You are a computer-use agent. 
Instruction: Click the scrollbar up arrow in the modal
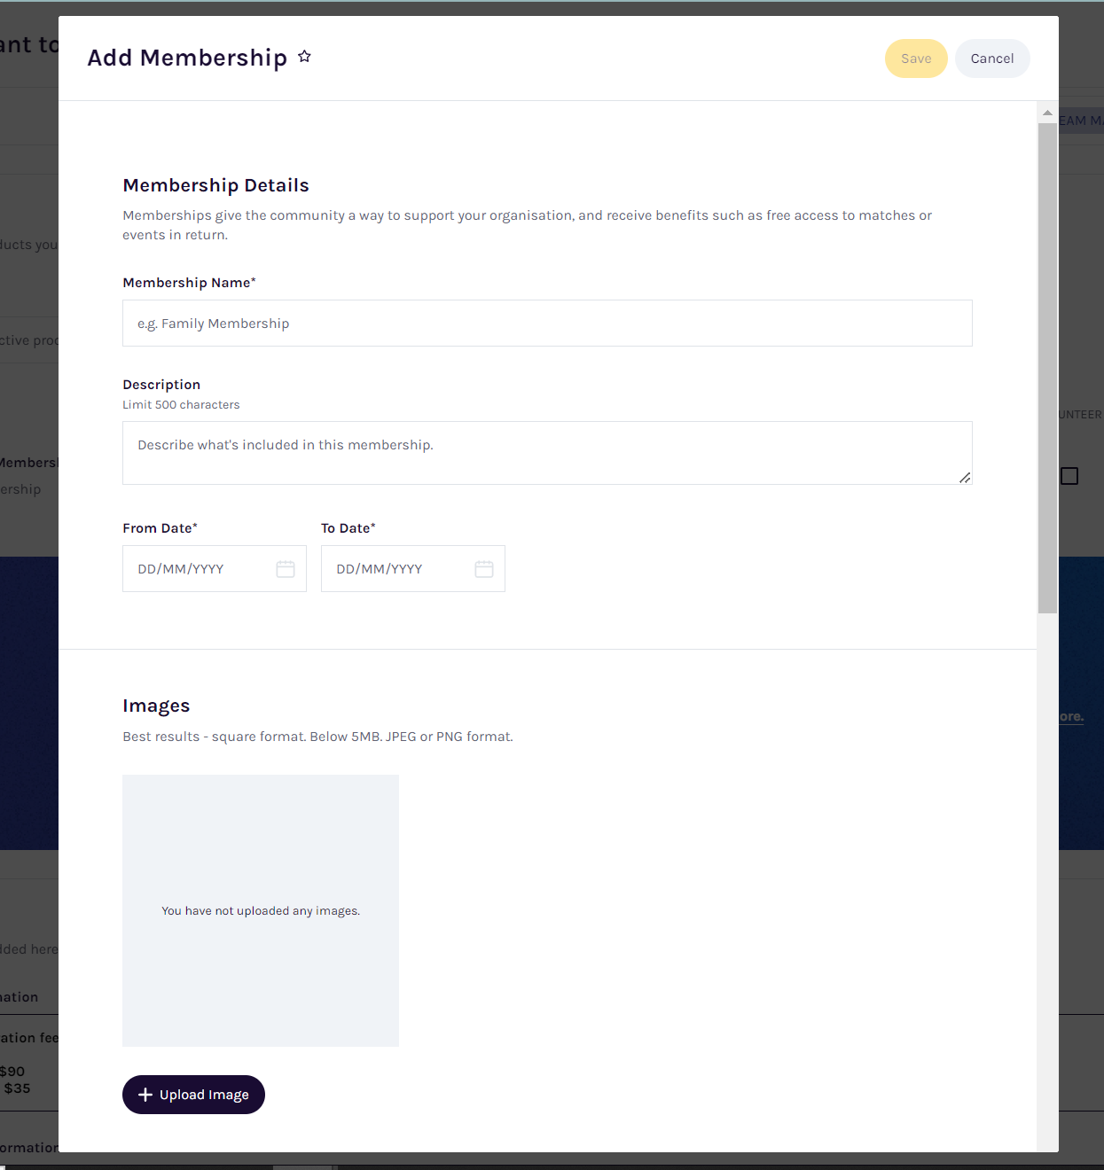point(1047,113)
